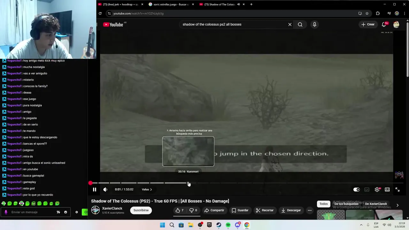Subscribe to XavierClanck with Suscribirse
Viewport: 409px width, 230px height.
[141, 210]
